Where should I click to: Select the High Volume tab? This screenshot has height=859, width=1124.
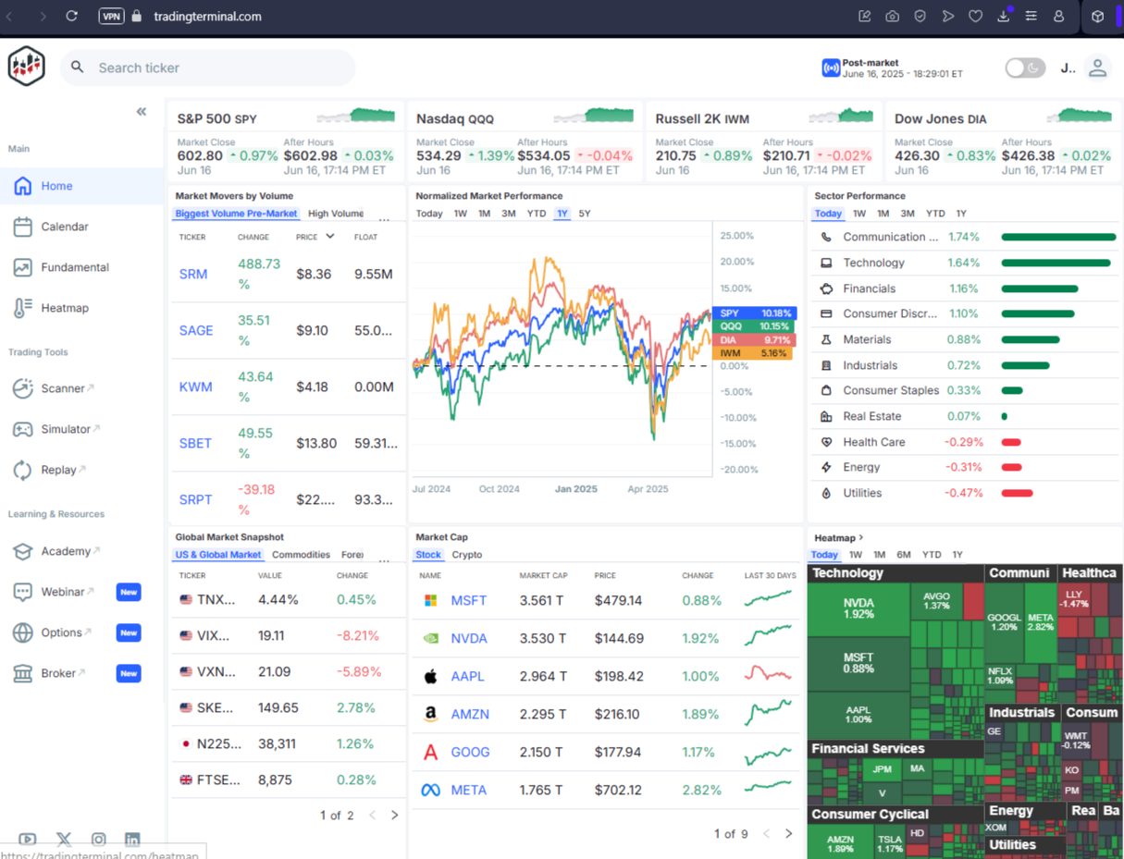click(336, 214)
